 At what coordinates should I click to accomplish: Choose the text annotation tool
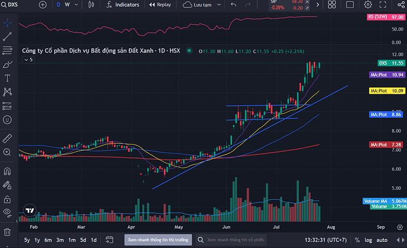[x=7, y=78]
